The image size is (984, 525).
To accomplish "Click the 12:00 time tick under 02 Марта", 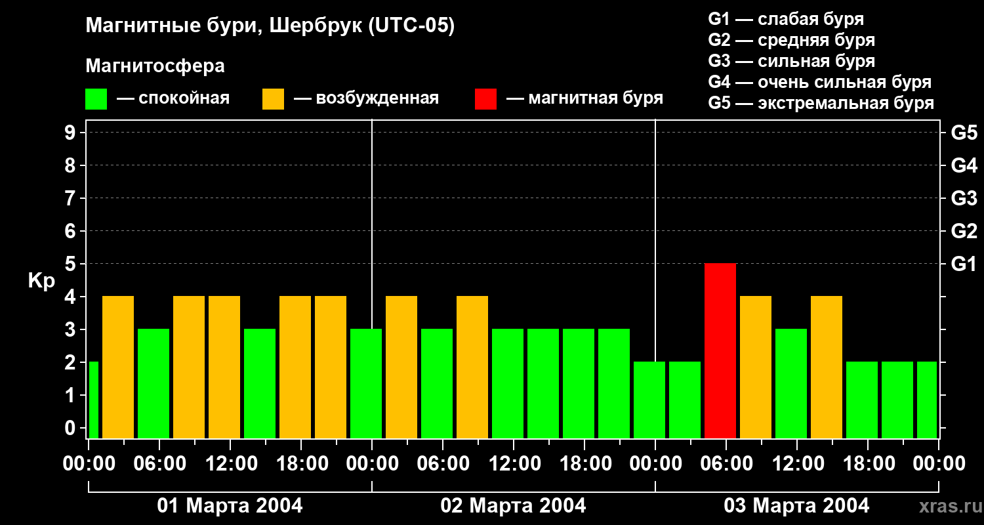I will (x=513, y=464).
